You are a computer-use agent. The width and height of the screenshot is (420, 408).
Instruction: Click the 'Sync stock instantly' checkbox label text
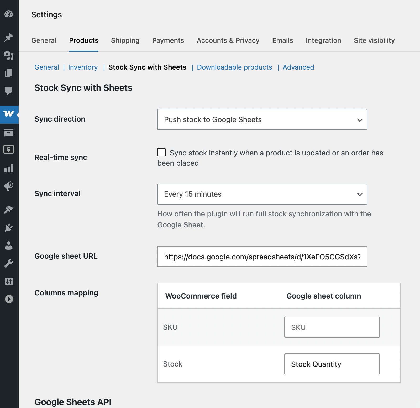[x=270, y=158]
